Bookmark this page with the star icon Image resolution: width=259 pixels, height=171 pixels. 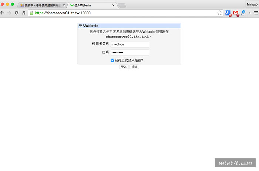219,13
